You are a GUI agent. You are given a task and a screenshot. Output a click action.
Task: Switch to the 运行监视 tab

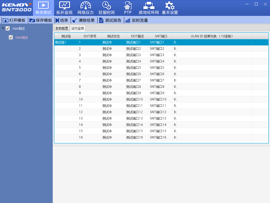pyautogui.click(x=78, y=28)
